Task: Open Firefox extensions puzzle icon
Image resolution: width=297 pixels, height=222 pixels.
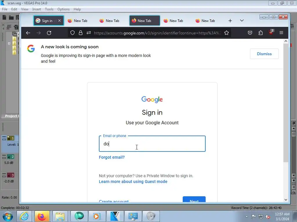Action: 261,33
